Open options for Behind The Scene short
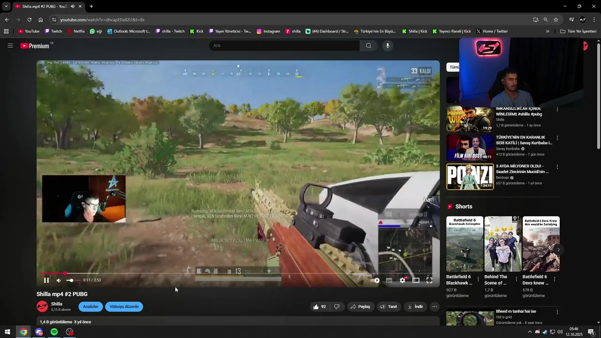 tap(516, 279)
